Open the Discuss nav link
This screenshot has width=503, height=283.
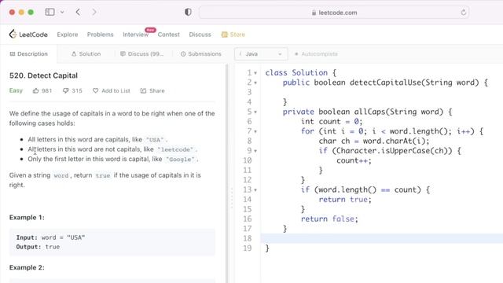200,35
